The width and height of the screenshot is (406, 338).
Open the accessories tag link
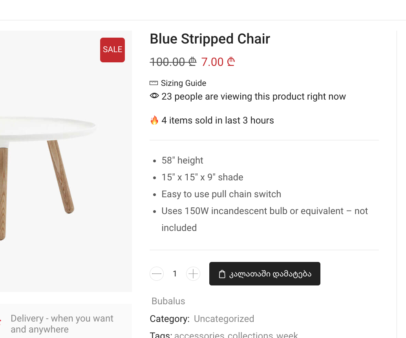[199, 335]
